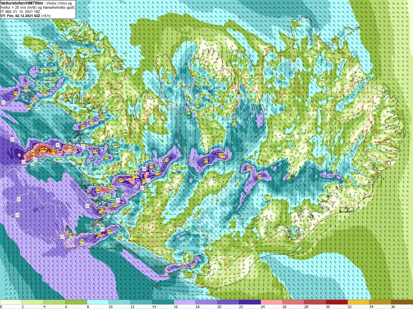Click the yellow gust label 44
This screenshot has width=413, height=309.
tap(33, 153)
